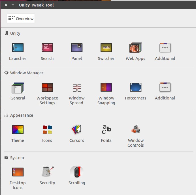Open the Fonts settings icon
Screen dimensions: 196x195
pyautogui.click(x=106, y=129)
